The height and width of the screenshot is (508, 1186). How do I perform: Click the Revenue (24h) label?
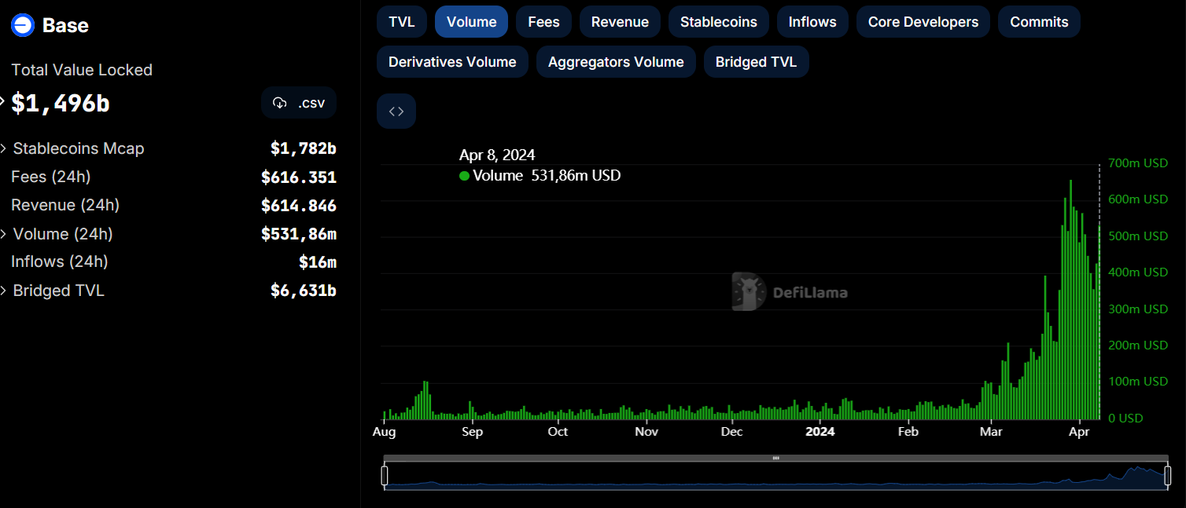coord(65,205)
